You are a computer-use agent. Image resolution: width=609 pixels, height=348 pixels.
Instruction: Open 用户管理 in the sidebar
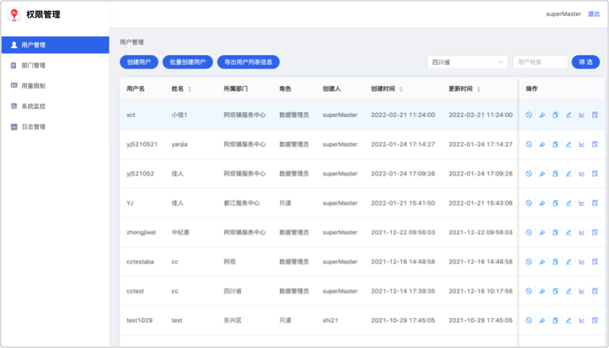tap(56, 45)
